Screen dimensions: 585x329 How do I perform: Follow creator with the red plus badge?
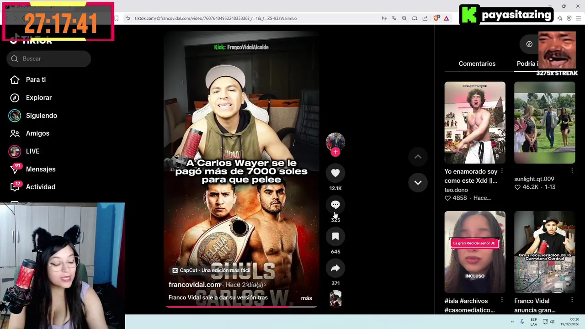click(335, 152)
